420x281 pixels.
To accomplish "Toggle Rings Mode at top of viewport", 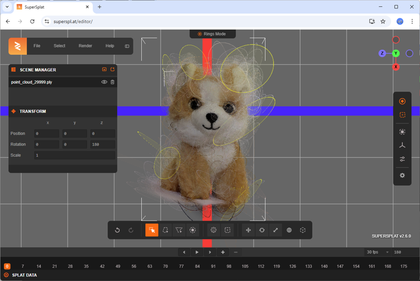I will 212,34.
